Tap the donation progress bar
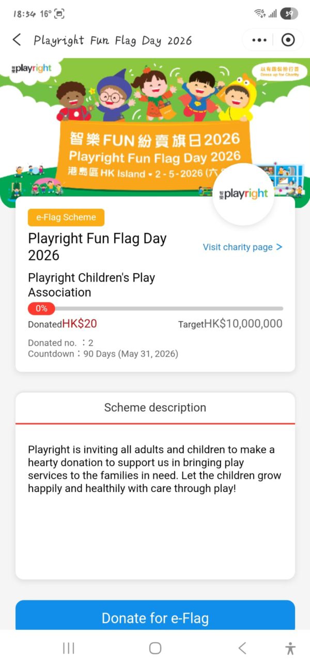Image resolution: width=310 pixels, height=666 pixels. (155, 308)
